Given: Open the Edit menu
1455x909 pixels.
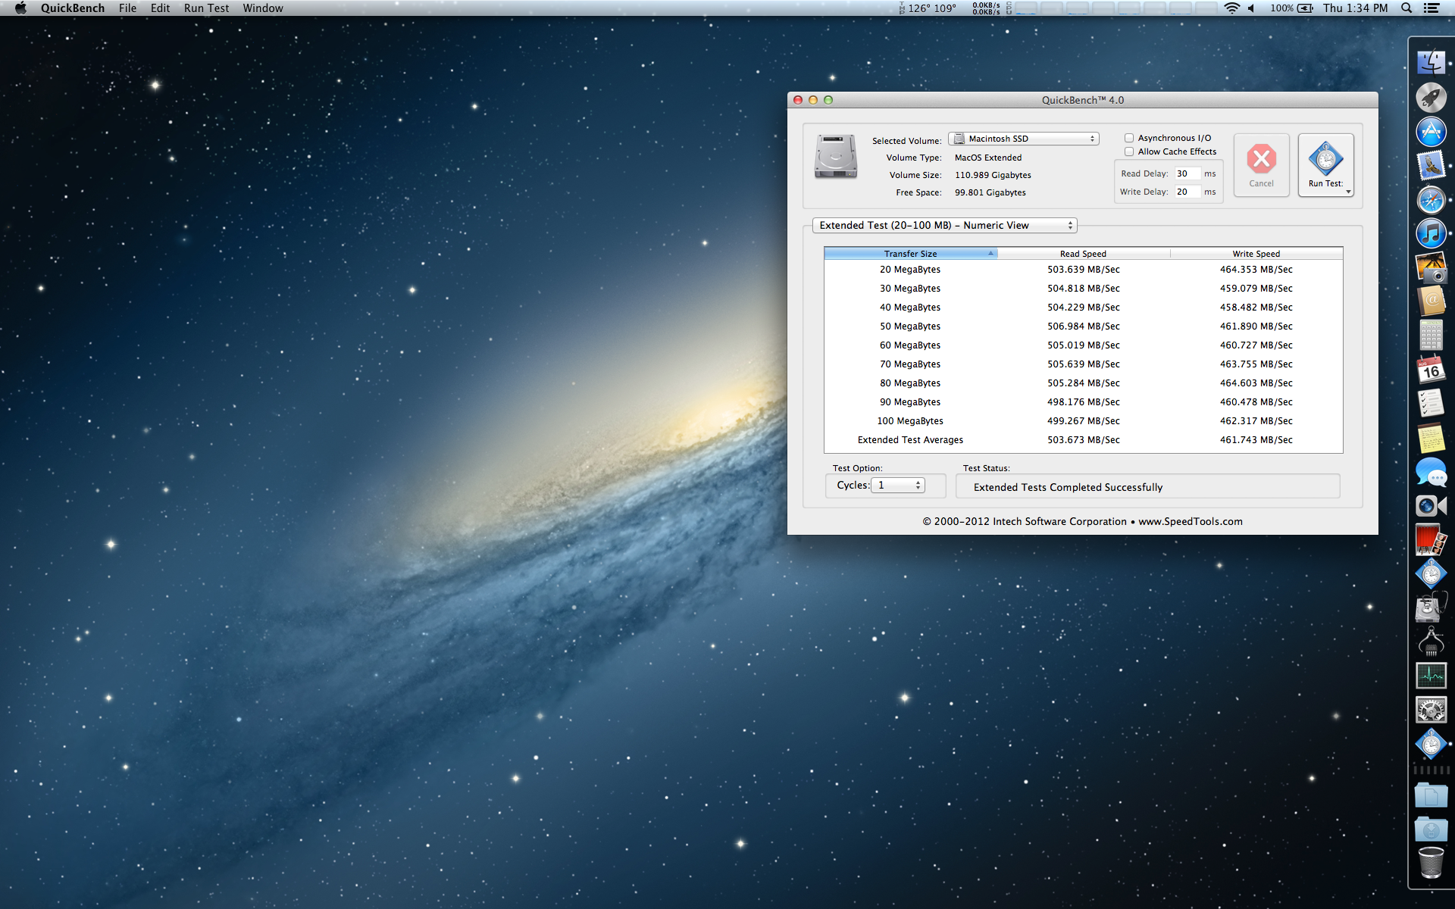Looking at the screenshot, I should click(x=160, y=8).
